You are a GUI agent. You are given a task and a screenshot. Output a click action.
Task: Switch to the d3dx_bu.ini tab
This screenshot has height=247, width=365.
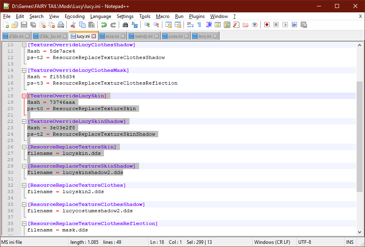[50, 36]
